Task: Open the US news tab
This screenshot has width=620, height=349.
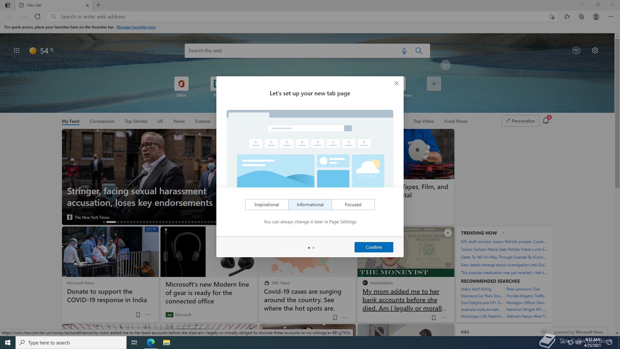Action: [160, 121]
